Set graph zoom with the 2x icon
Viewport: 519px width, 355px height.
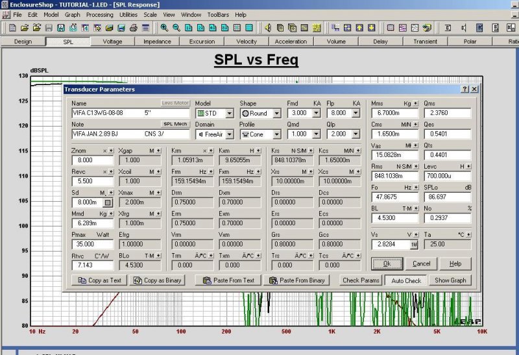(x=200, y=28)
